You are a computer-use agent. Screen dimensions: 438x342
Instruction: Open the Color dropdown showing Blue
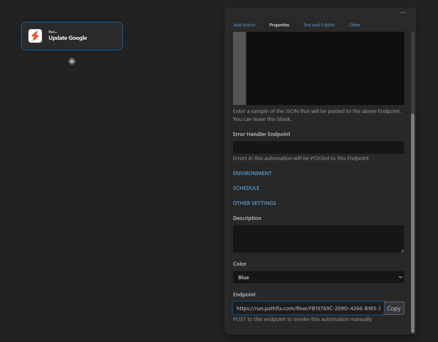[318, 277]
